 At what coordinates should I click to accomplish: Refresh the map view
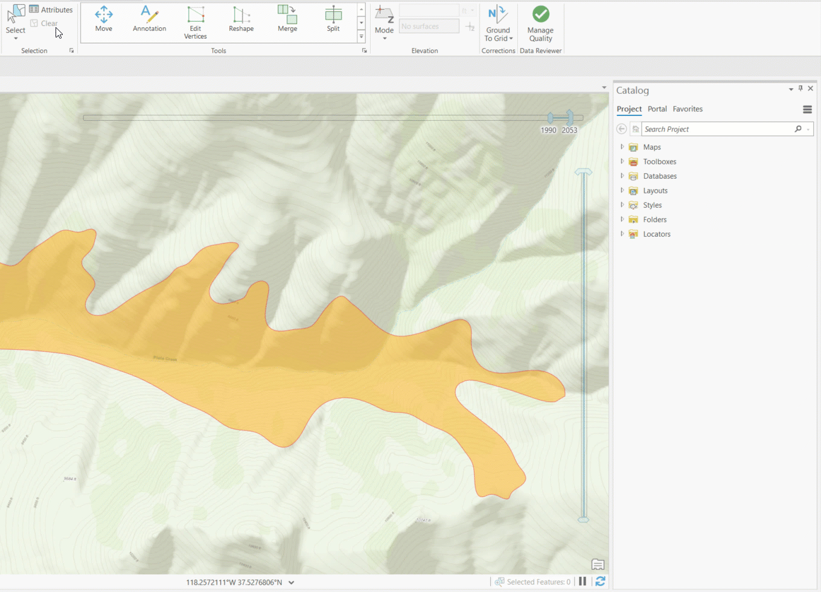(600, 581)
